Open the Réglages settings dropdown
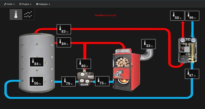 coord(43,4)
